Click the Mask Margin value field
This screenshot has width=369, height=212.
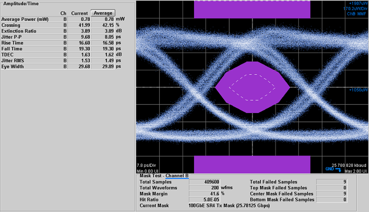click(x=214, y=194)
